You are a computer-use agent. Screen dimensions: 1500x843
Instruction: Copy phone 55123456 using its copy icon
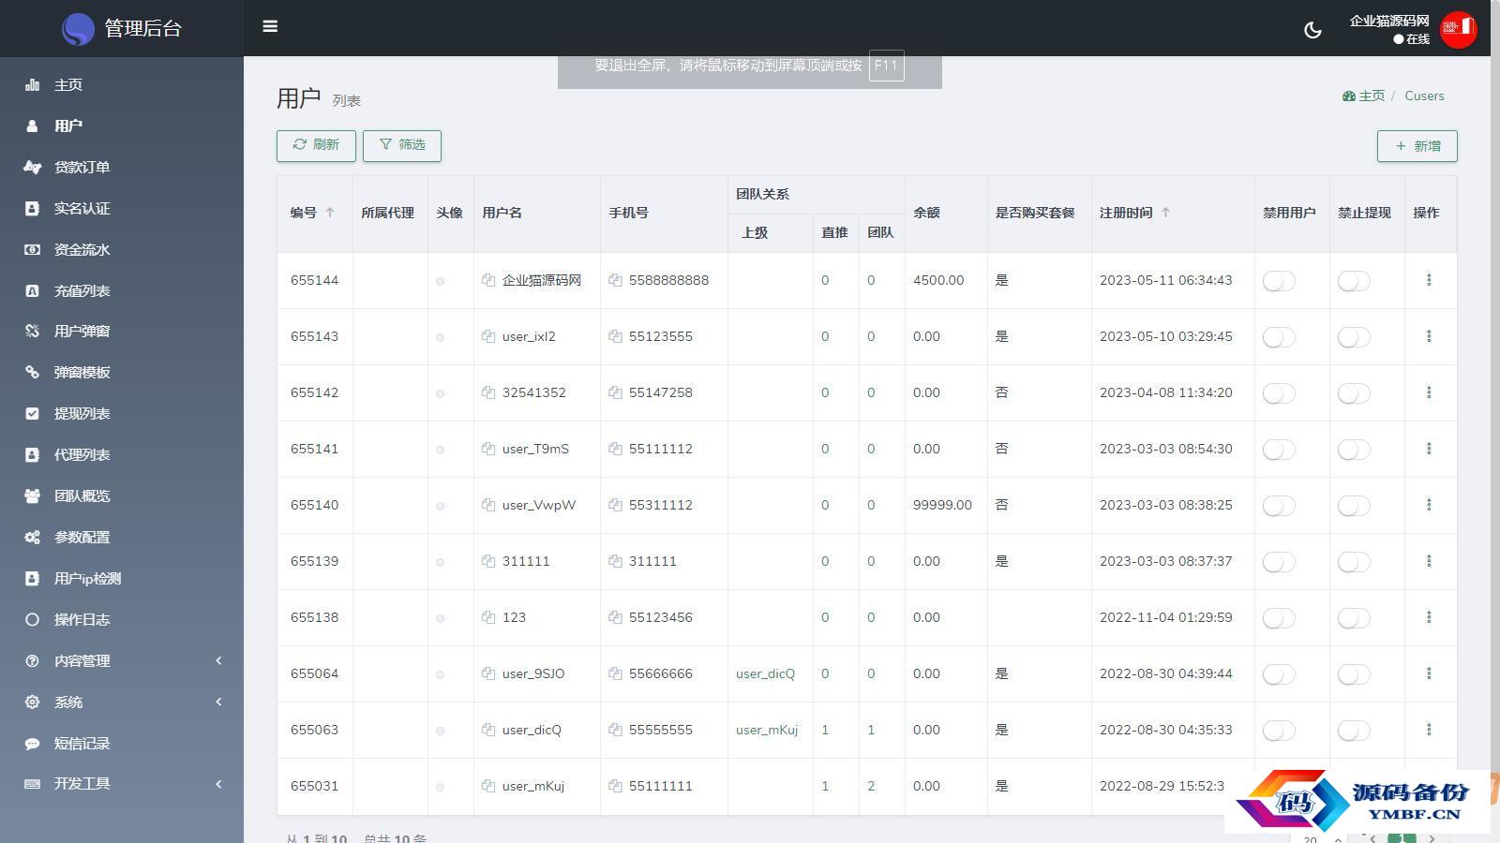[x=615, y=617]
